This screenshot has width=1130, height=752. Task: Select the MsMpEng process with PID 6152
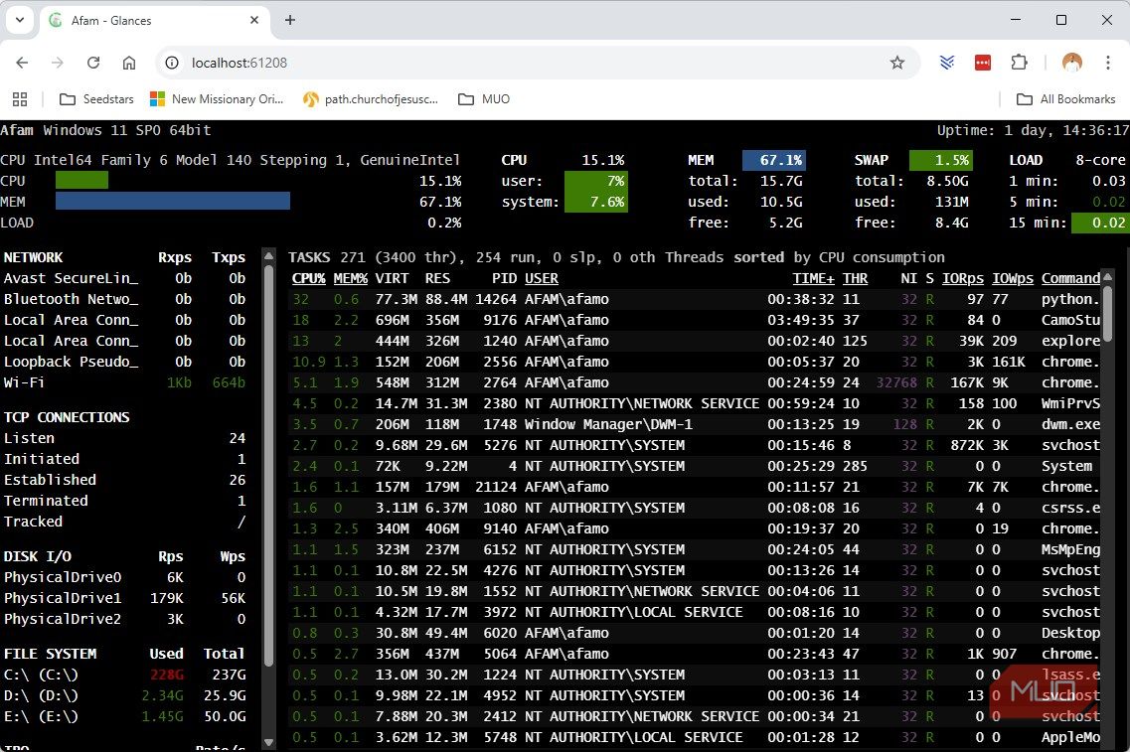coord(696,549)
